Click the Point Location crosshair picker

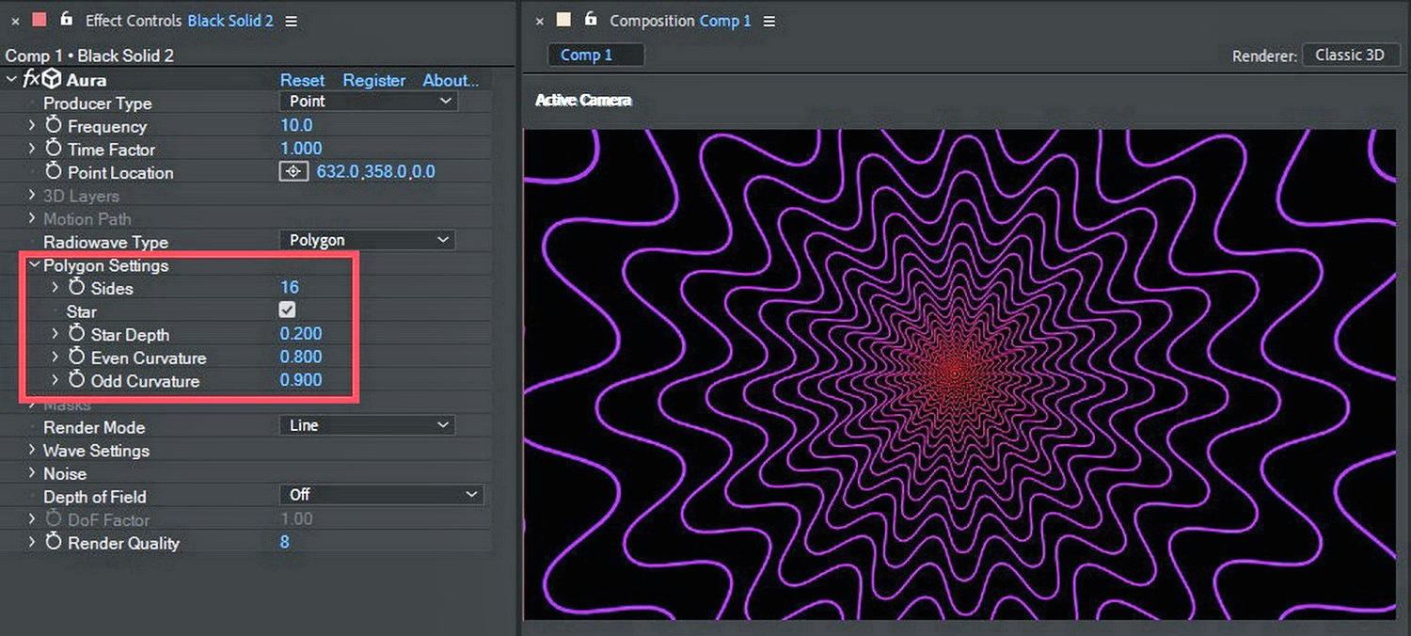pyautogui.click(x=294, y=172)
